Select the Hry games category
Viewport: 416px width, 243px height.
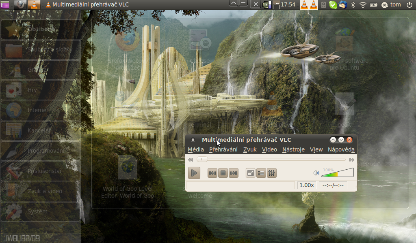(40, 90)
